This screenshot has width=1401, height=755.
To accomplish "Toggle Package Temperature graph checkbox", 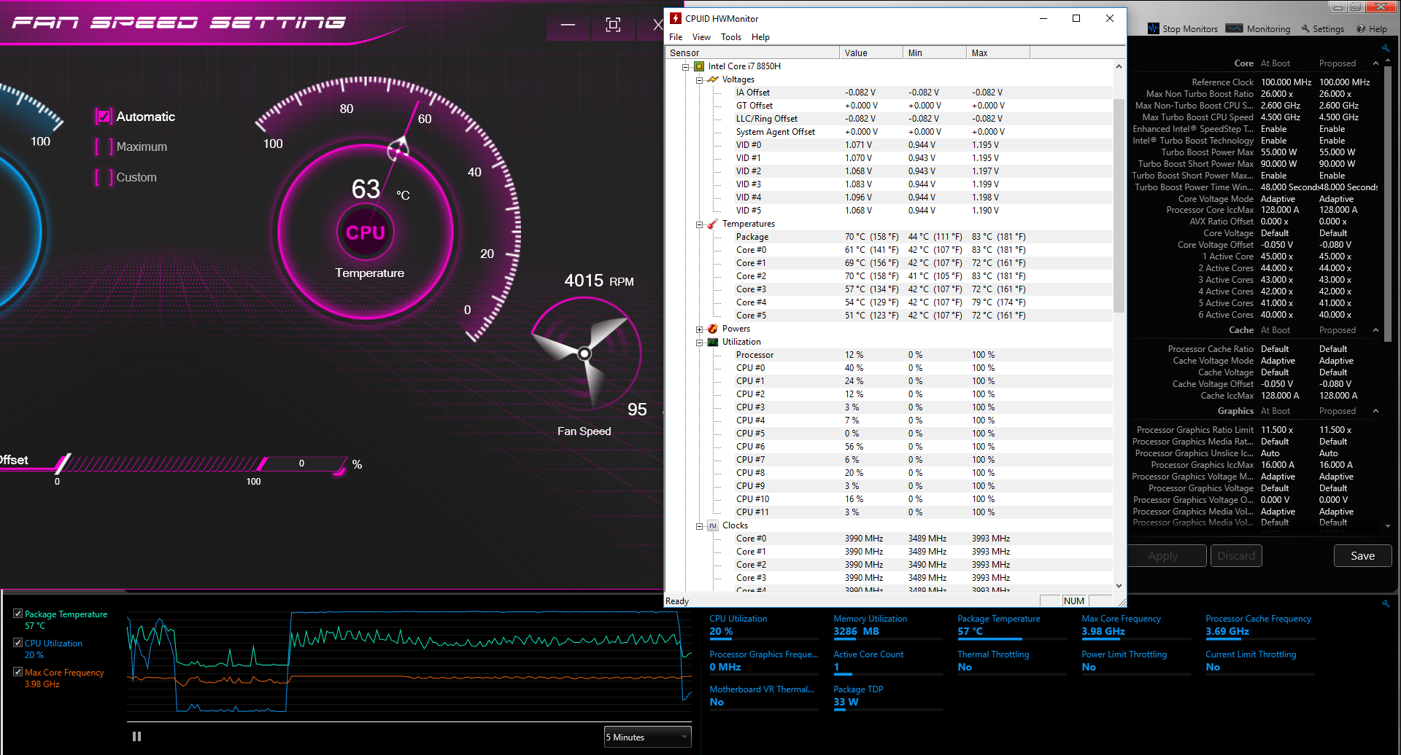I will coord(18,614).
